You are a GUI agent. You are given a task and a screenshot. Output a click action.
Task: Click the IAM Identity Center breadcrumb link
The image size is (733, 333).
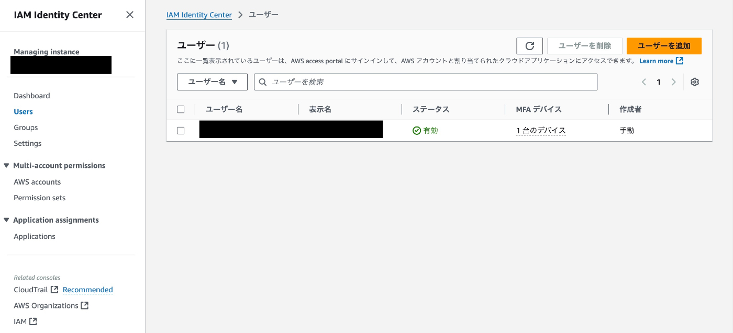coord(199,15)
